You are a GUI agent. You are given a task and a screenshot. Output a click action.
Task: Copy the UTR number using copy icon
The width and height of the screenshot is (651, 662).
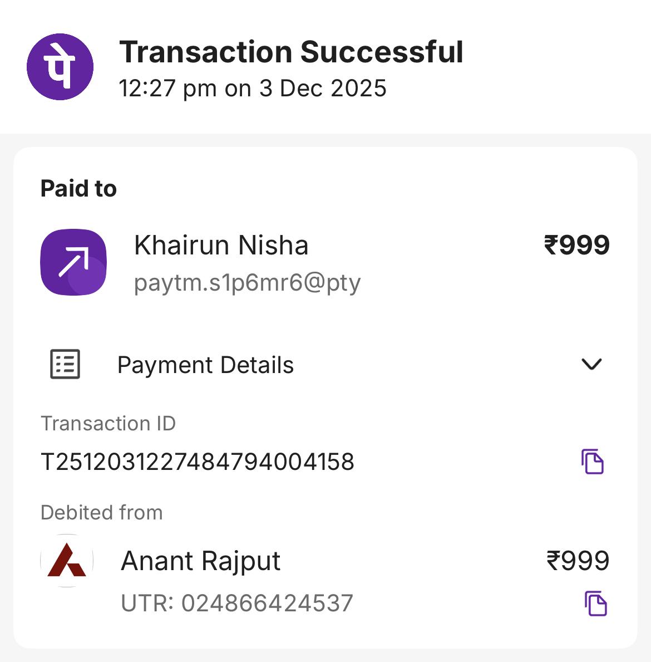coord(595,604)
